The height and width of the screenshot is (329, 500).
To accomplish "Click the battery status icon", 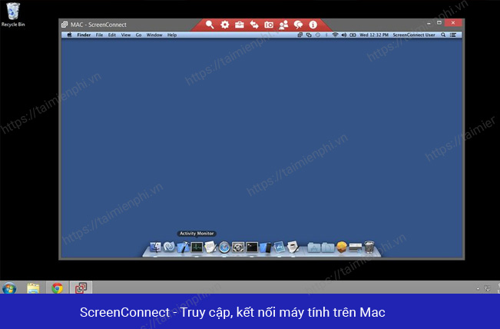I will [x=353, y=35].
